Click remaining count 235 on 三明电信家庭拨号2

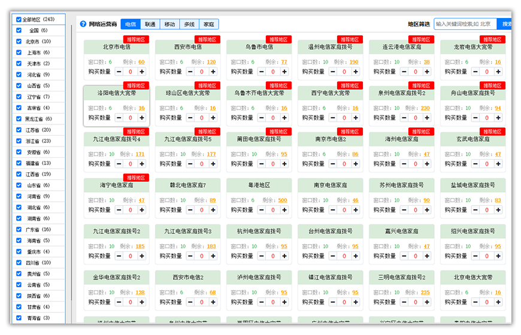[x=425, y=293]
